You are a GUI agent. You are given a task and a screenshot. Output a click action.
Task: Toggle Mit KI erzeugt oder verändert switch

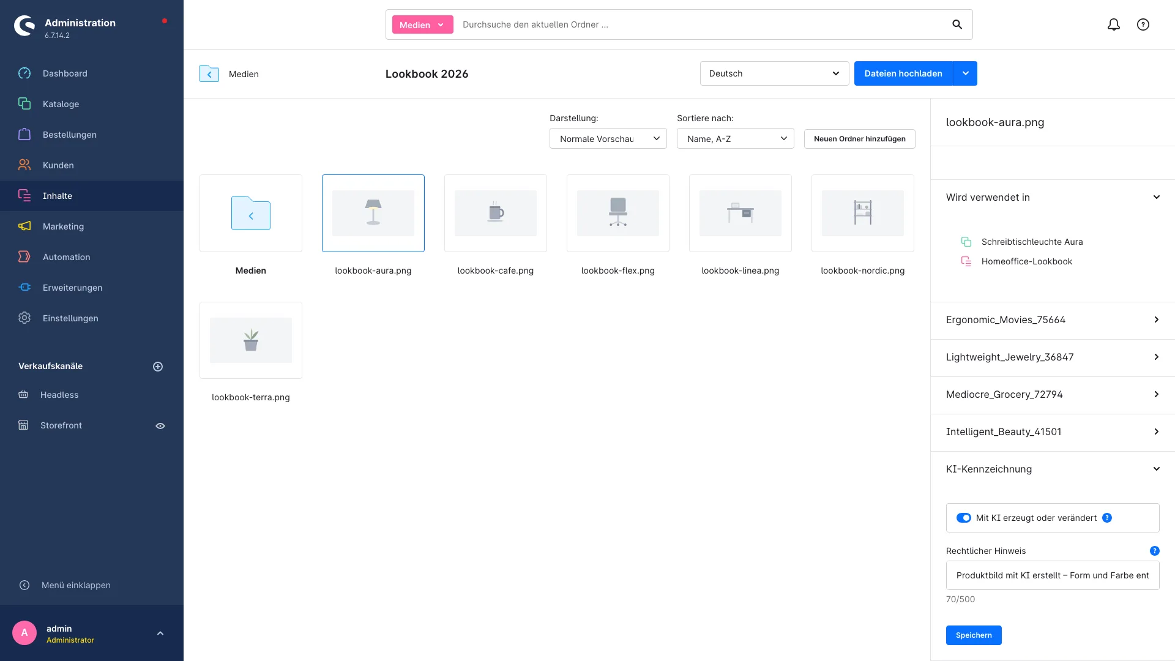pos(964,518)
